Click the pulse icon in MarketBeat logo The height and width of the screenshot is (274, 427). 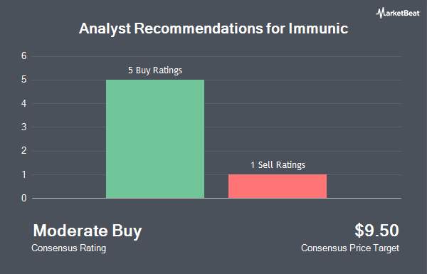point(379,13)
